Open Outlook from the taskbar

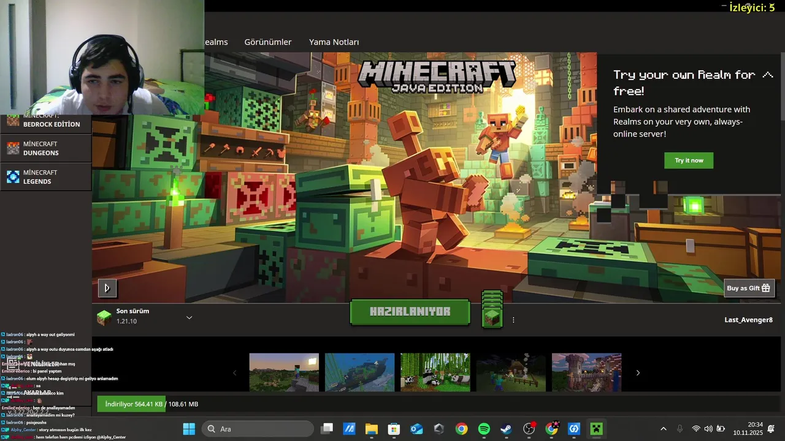(416, 429)
